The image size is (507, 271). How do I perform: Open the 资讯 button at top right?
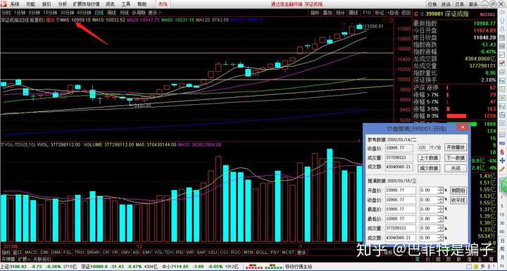446,4
